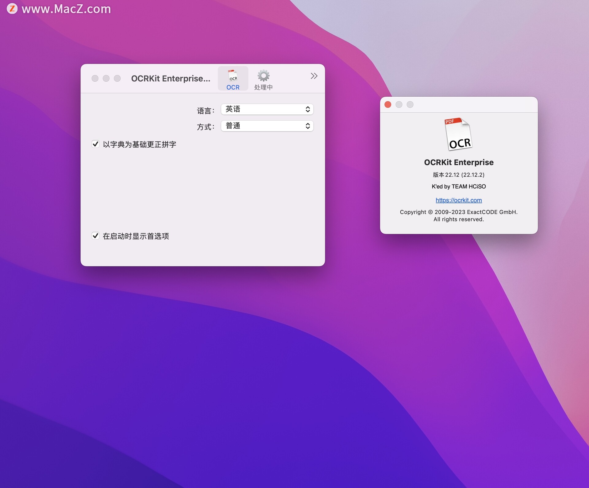589x488 pixels.
Task: Close the About OCRKit window with red button
Action: (388, 104)
